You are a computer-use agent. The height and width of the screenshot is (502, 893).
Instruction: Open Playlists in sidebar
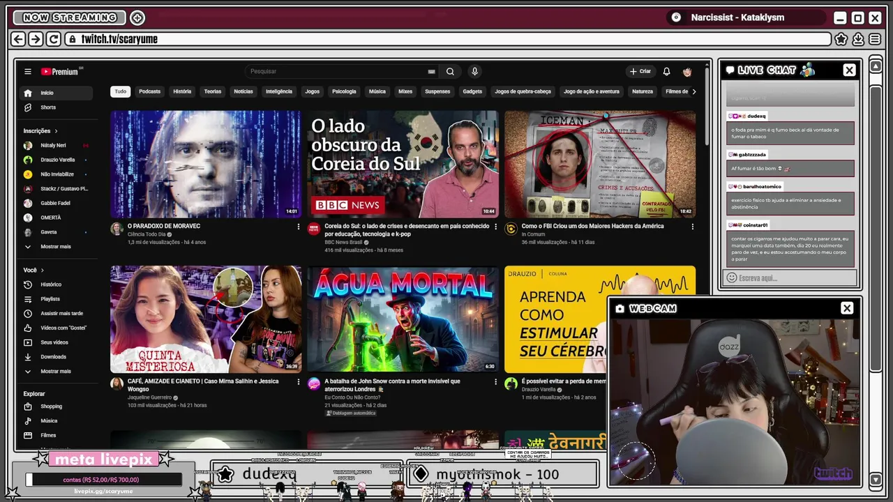(x=56, y=299)
